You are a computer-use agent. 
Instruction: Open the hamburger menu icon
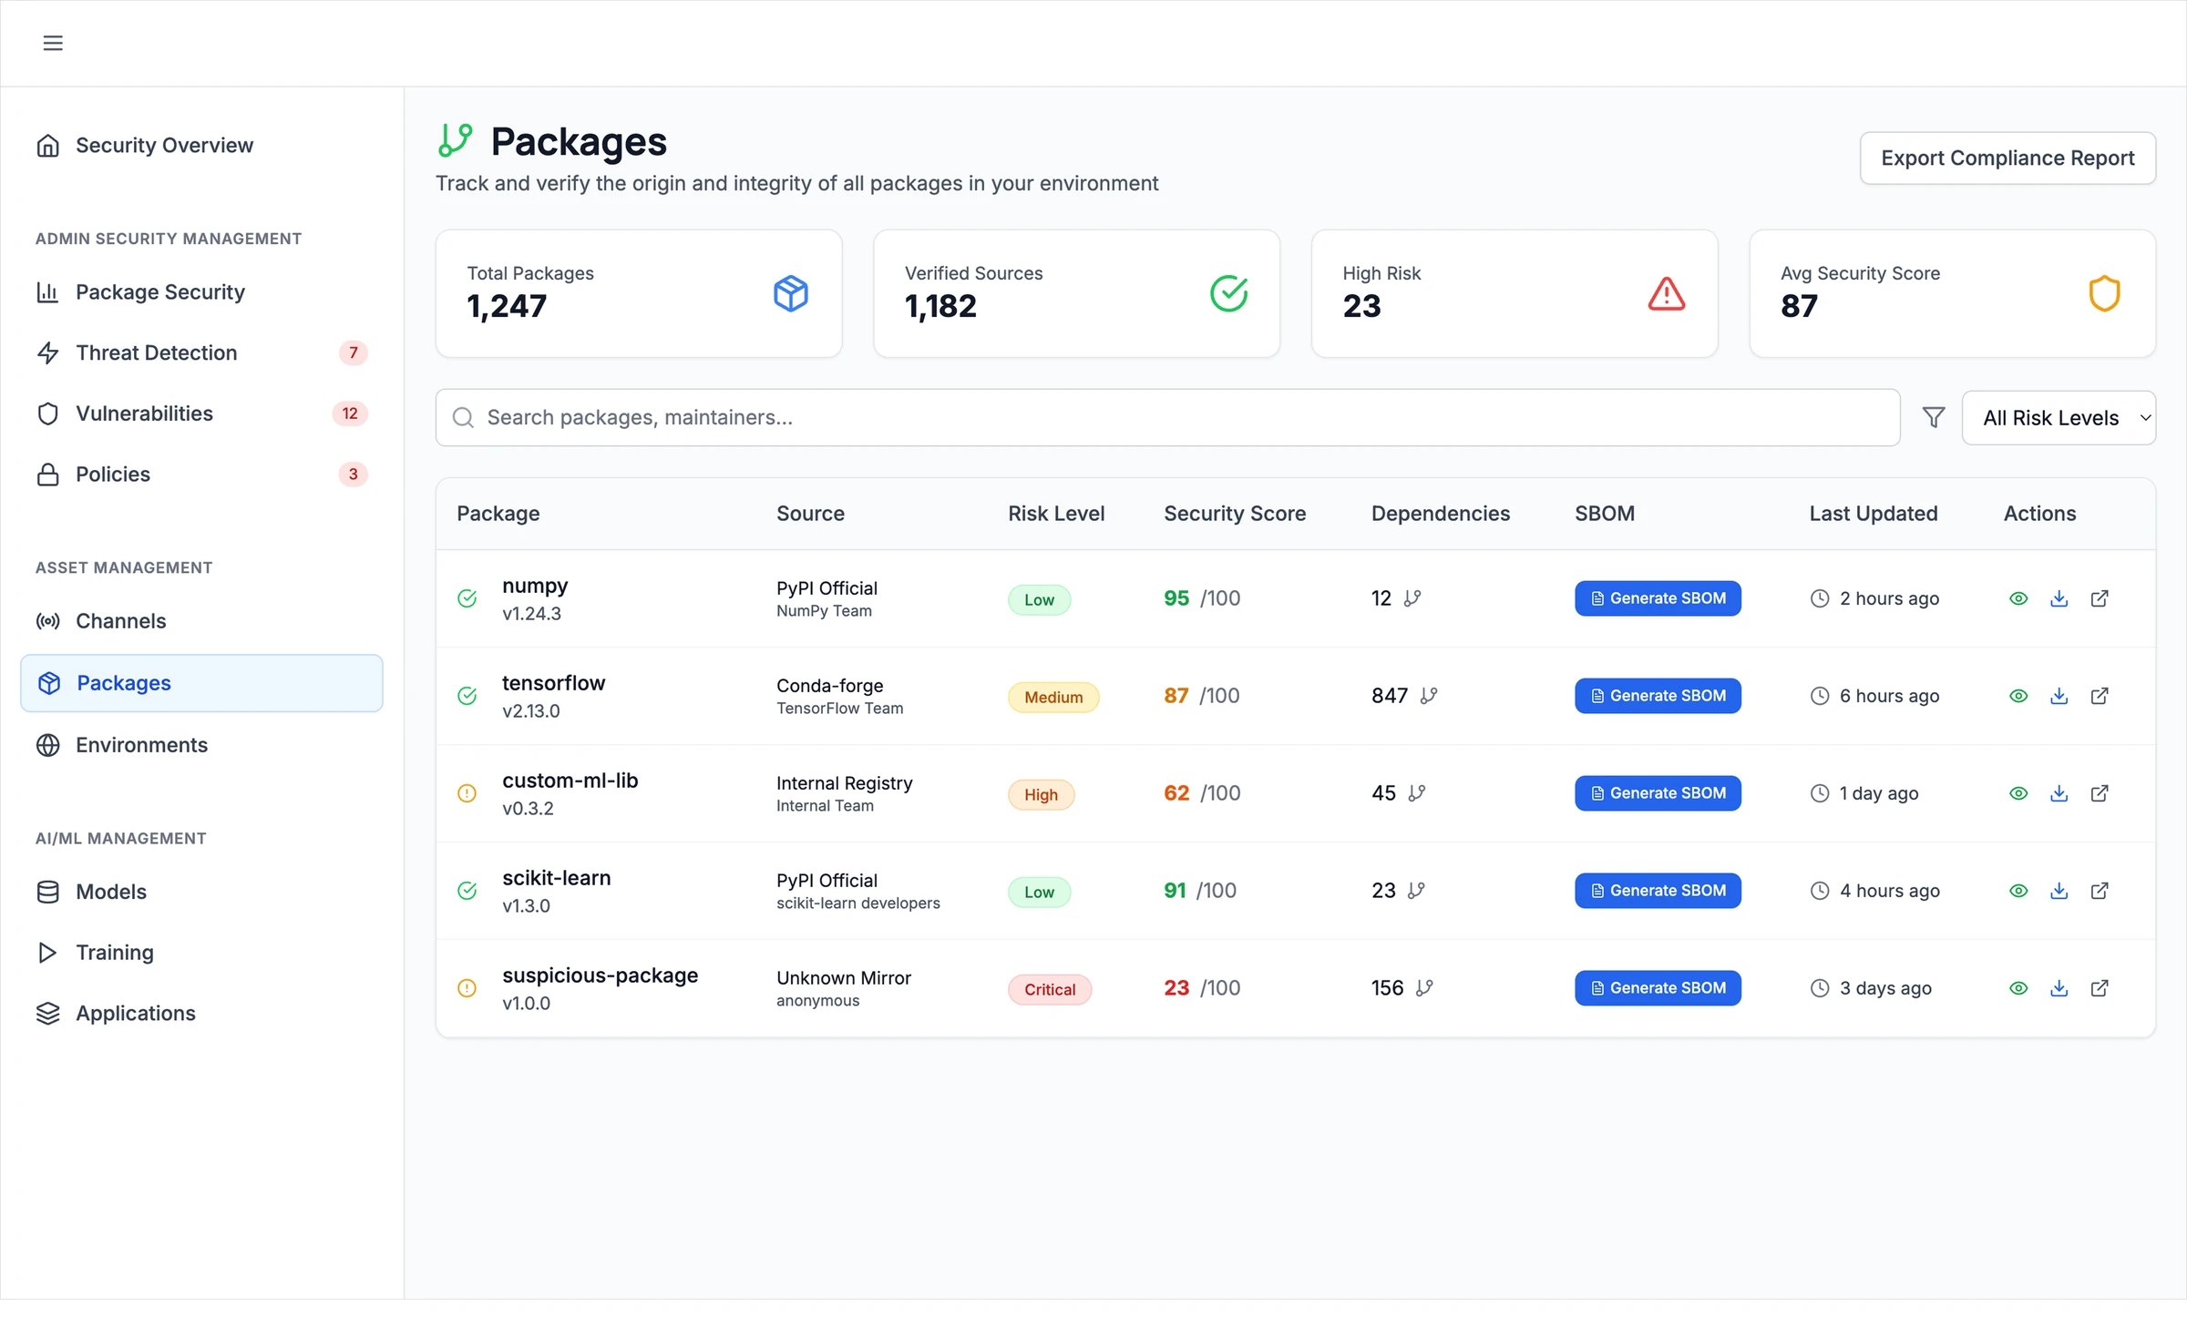53,43
